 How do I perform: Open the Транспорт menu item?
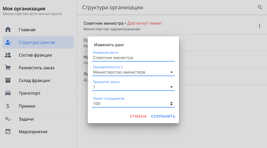tap(30, 93)
